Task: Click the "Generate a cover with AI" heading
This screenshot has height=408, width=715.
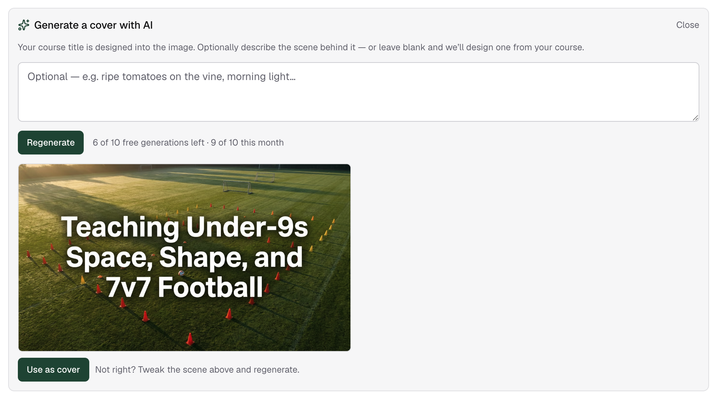Action: 93,25
